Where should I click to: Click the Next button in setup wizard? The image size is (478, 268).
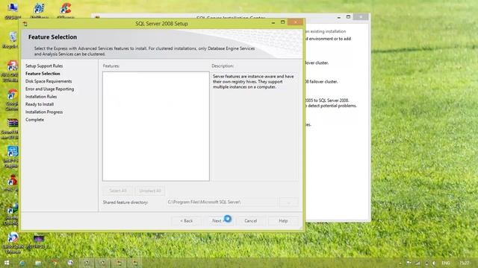click(x=219, y=220)
